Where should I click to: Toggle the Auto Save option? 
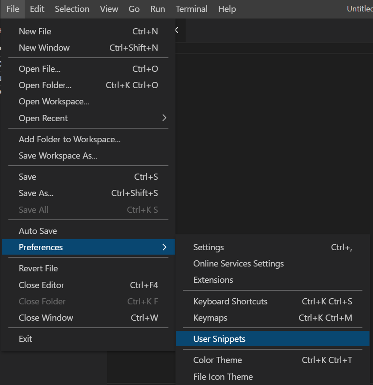38,231
